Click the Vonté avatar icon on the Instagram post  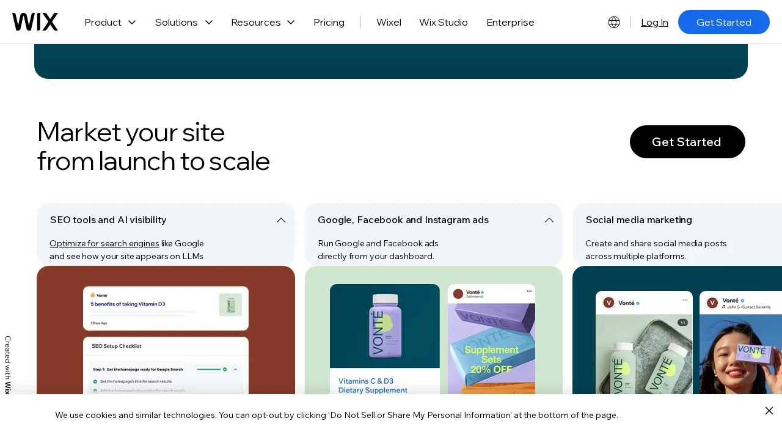(608, 302)
